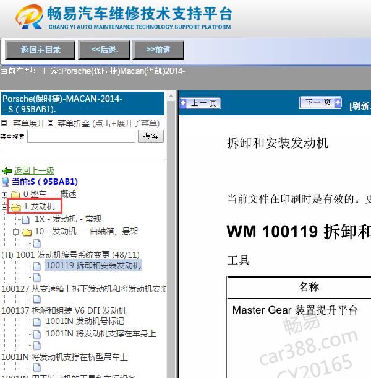Click the 当前车型 vehicle info line
Viewport: 371px width, 378px height.
pos(93,71)
